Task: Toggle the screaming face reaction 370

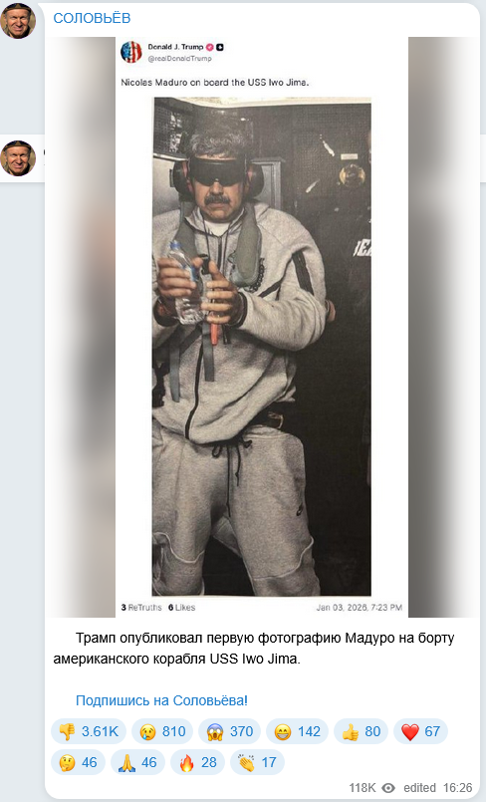Action: 229,731
